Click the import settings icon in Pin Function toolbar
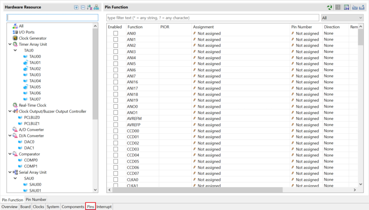 click(355, 7)
